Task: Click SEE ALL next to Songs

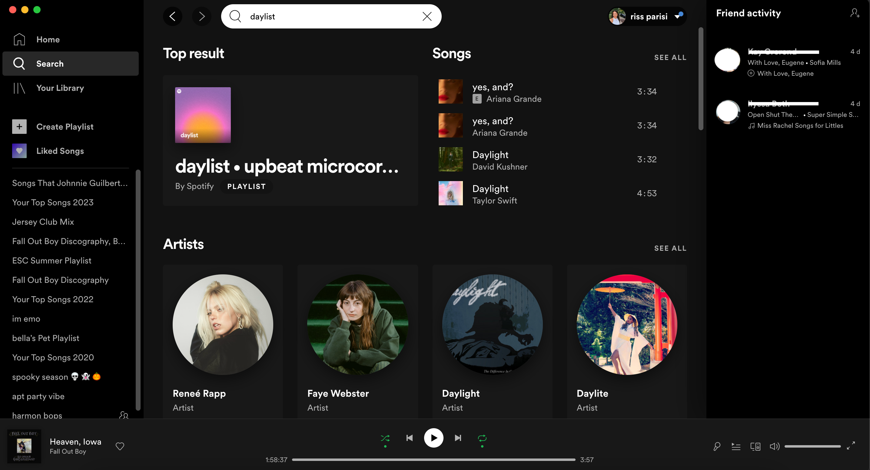Action: [670, 58]
